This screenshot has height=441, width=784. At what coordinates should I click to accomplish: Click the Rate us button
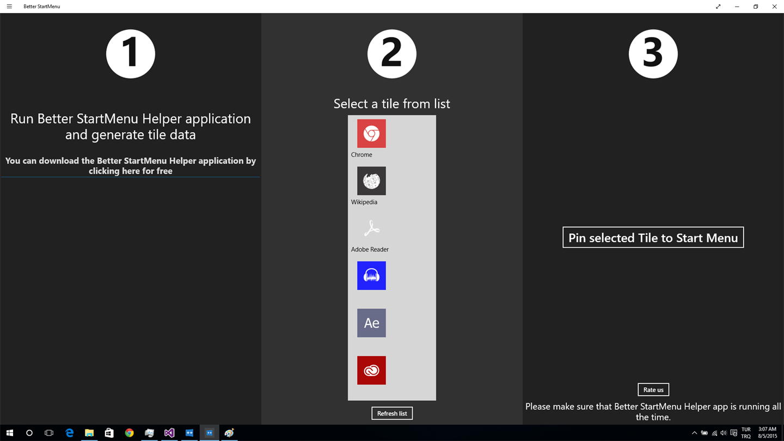(653, 389)
